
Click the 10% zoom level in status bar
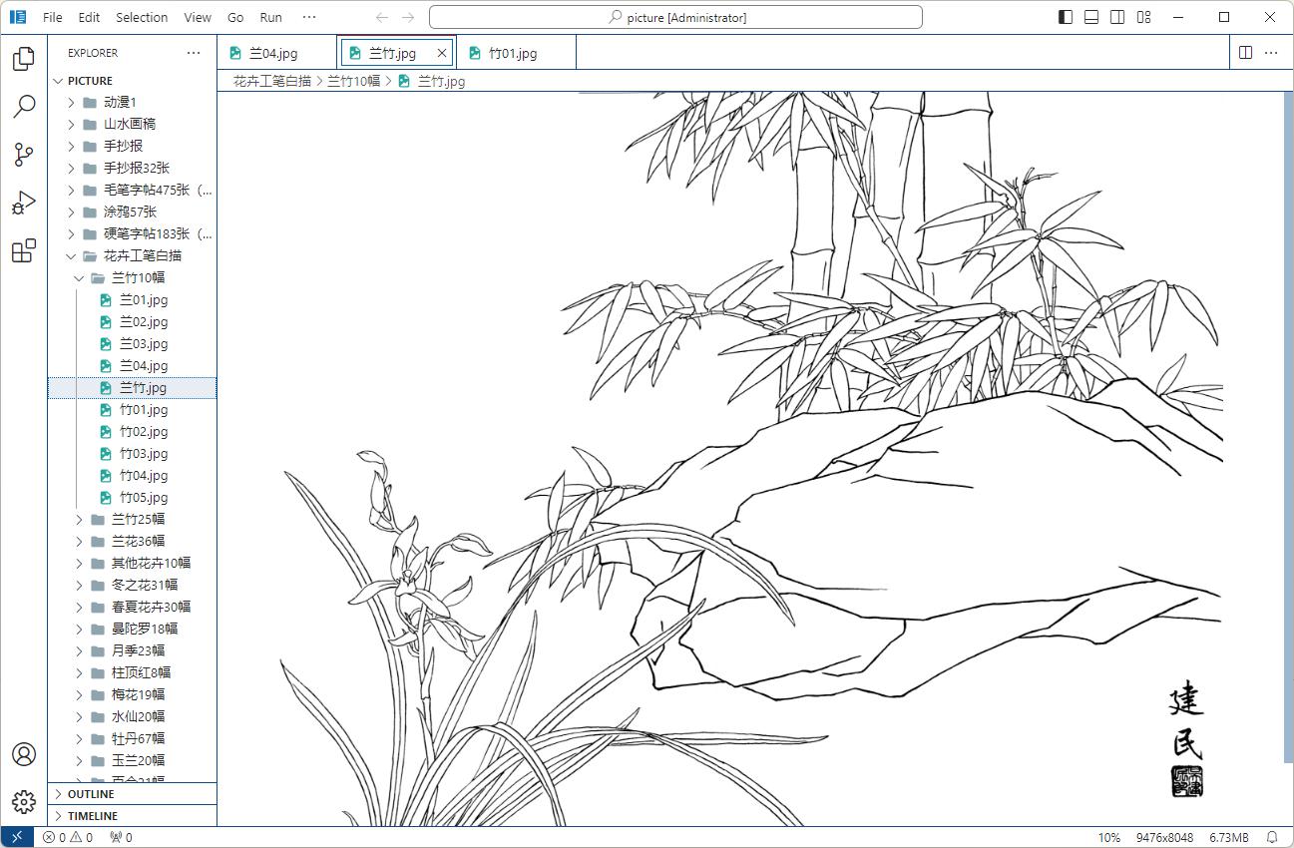[1109, 837]
